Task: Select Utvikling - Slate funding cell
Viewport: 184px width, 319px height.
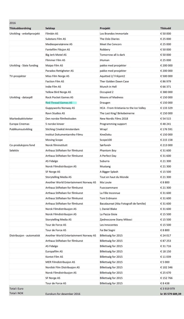Action: [24, 65]
